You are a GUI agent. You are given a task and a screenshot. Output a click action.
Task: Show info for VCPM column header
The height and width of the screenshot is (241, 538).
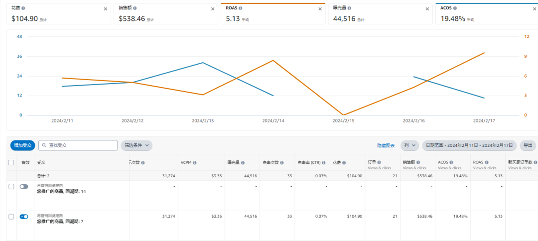pos(194,162)
